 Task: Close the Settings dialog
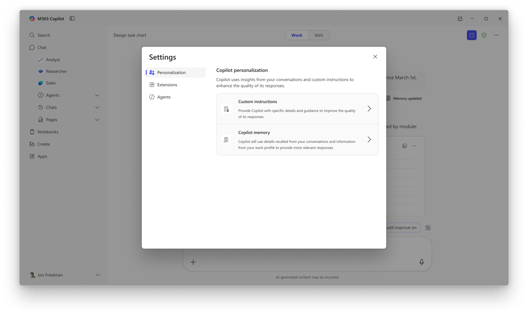(375, 56)
